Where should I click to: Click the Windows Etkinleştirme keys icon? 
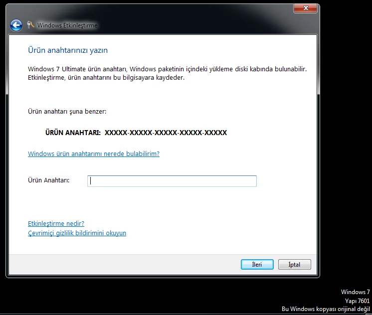point(30,24)
